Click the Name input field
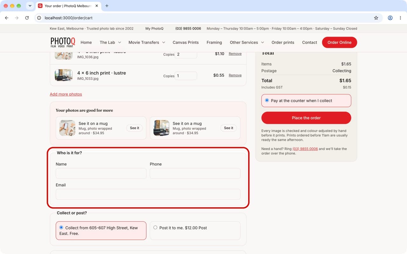Screen dimensions: 407x254 (x=101, y=173)
